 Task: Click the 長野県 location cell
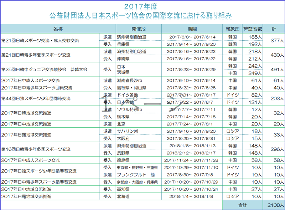coord(139,153)
